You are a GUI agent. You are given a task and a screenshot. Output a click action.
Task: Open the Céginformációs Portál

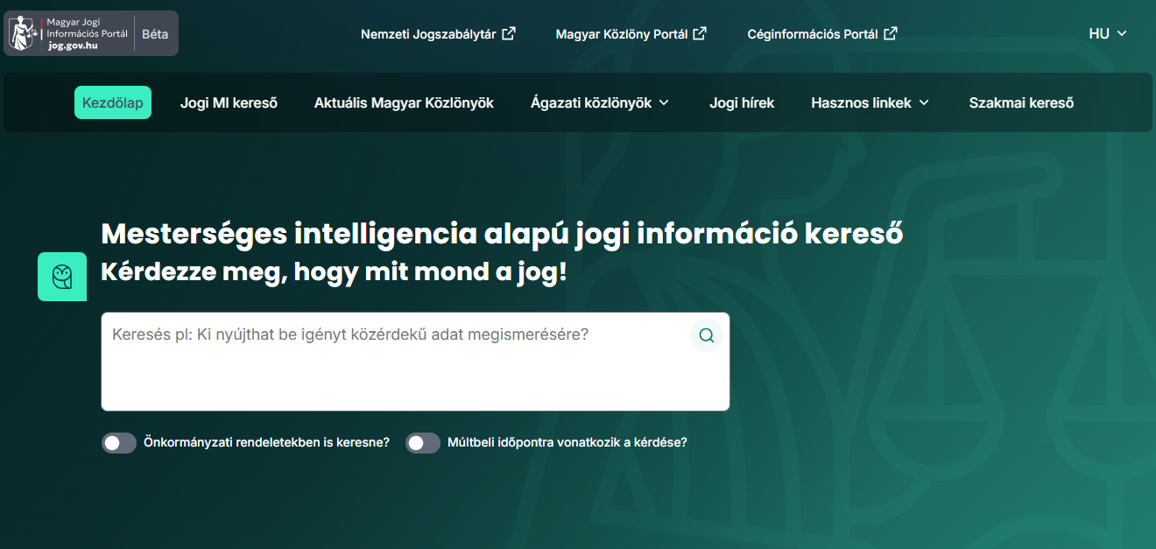812,33
